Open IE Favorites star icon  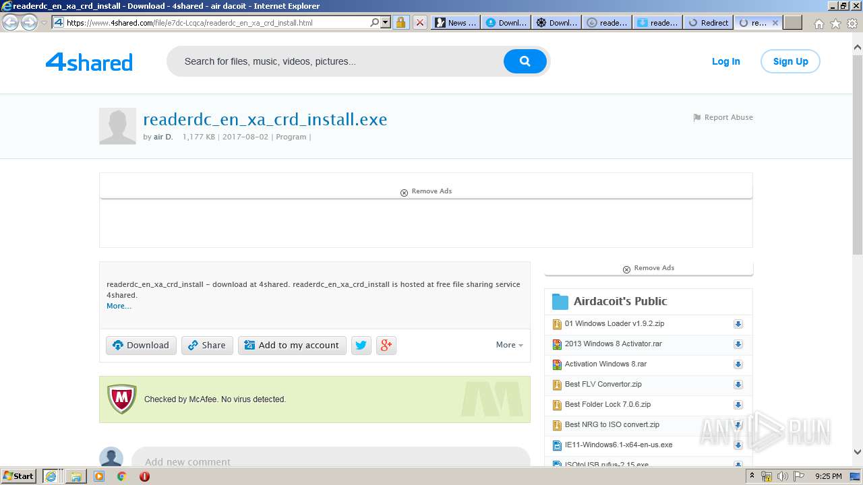(x=835, y=23)
